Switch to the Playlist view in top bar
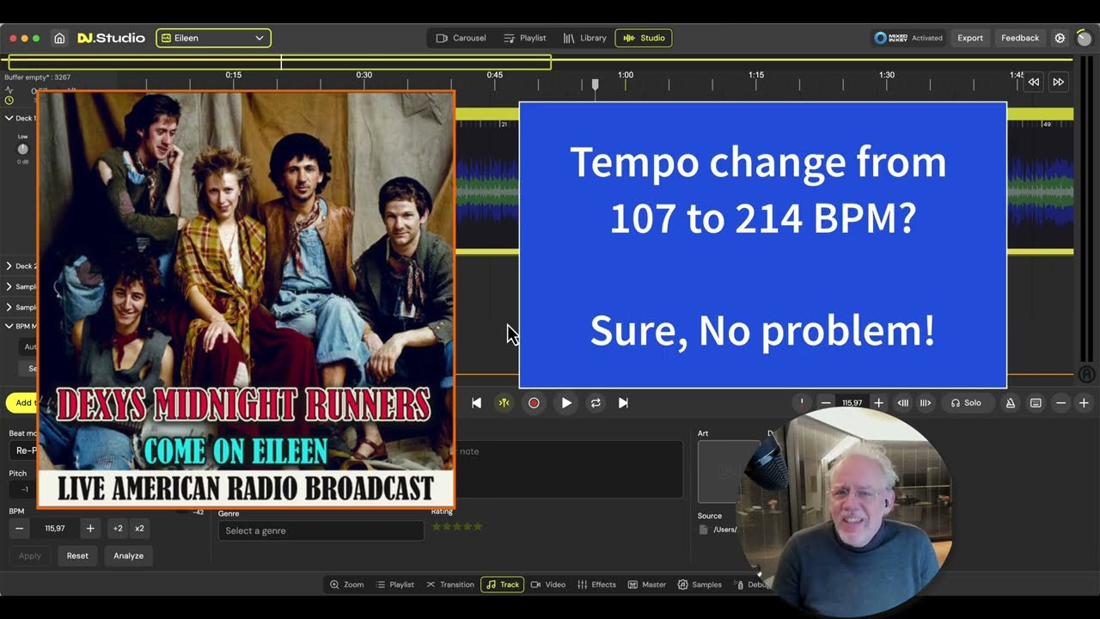Viewport: 1100px width, 619px height. [525, 38]
